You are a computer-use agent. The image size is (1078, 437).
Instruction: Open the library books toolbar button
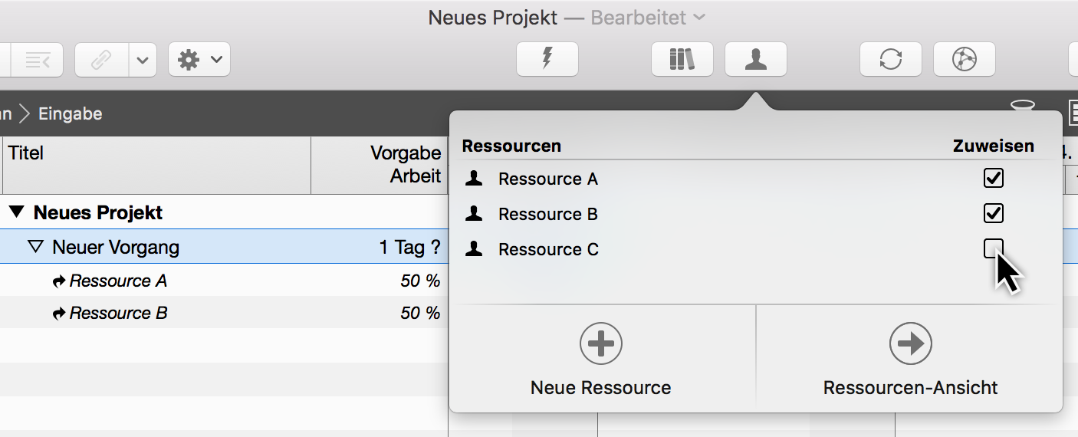682,59
